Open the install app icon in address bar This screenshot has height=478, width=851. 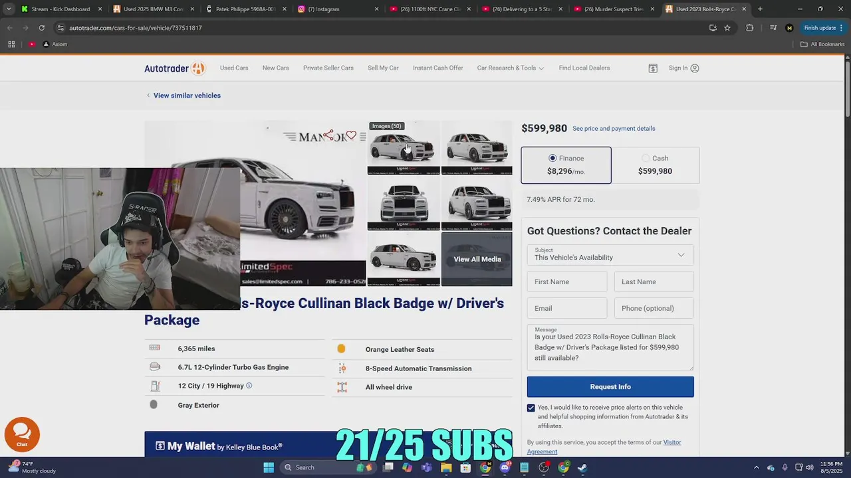click(713, 28)
